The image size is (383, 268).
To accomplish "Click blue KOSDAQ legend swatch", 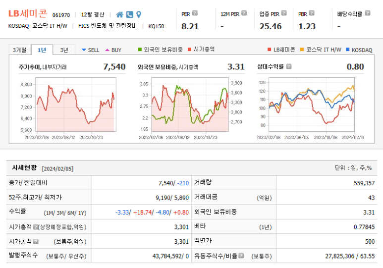I will [348, 50].
